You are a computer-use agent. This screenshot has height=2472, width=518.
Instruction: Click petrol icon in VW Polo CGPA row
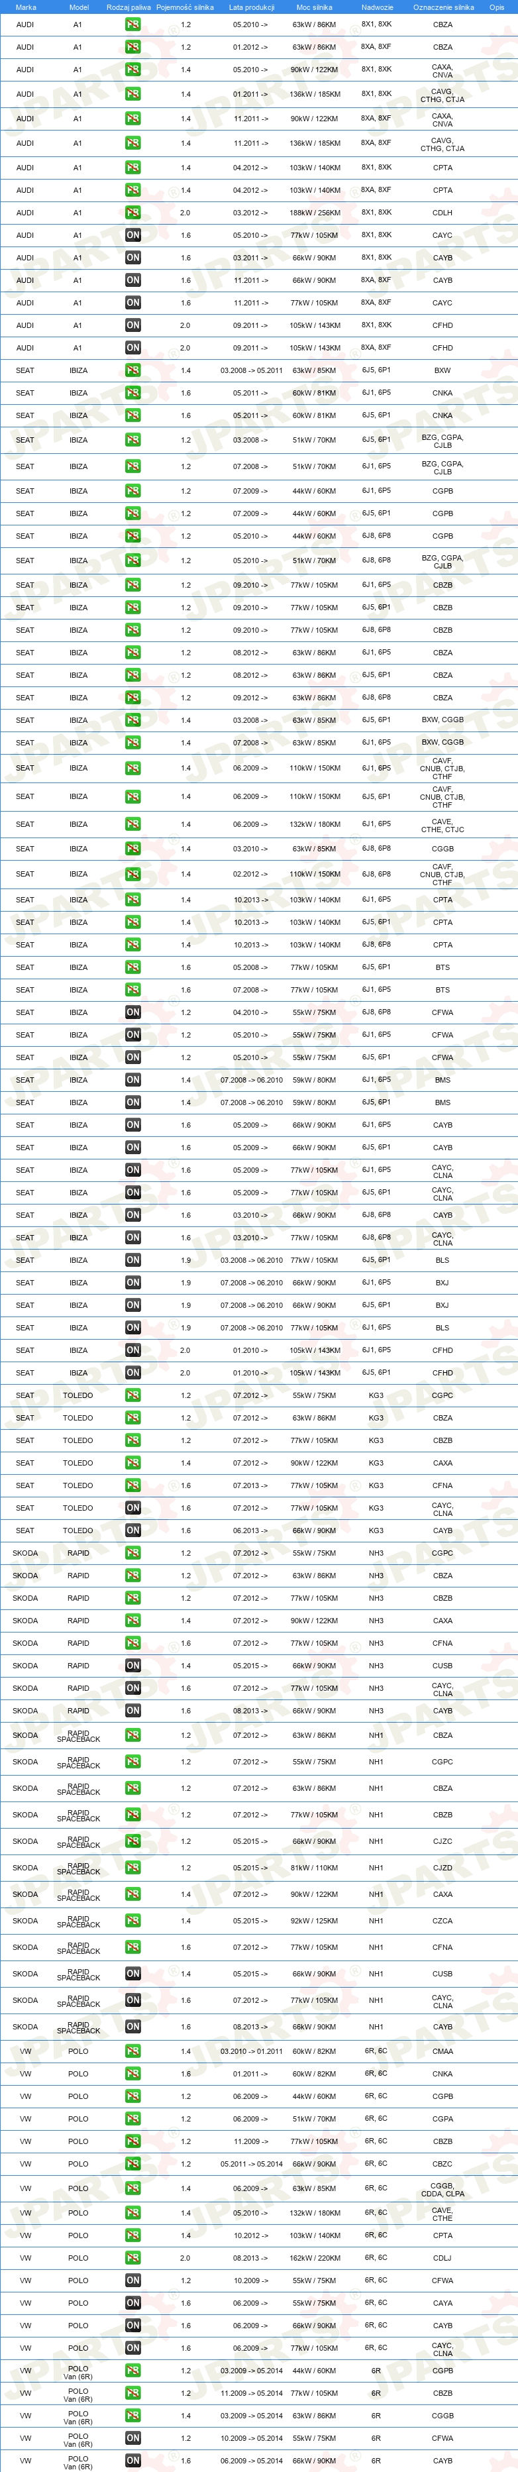pos(132,2119)
